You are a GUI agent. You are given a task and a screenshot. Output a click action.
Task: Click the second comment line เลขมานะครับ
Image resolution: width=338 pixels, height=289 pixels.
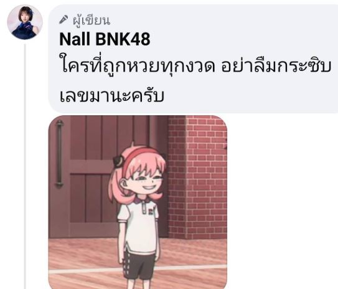111,95
